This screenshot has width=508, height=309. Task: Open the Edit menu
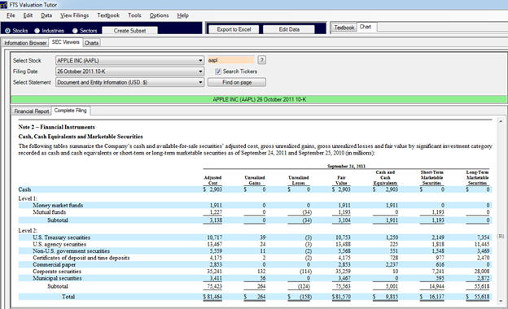click(x=28, y=15)
